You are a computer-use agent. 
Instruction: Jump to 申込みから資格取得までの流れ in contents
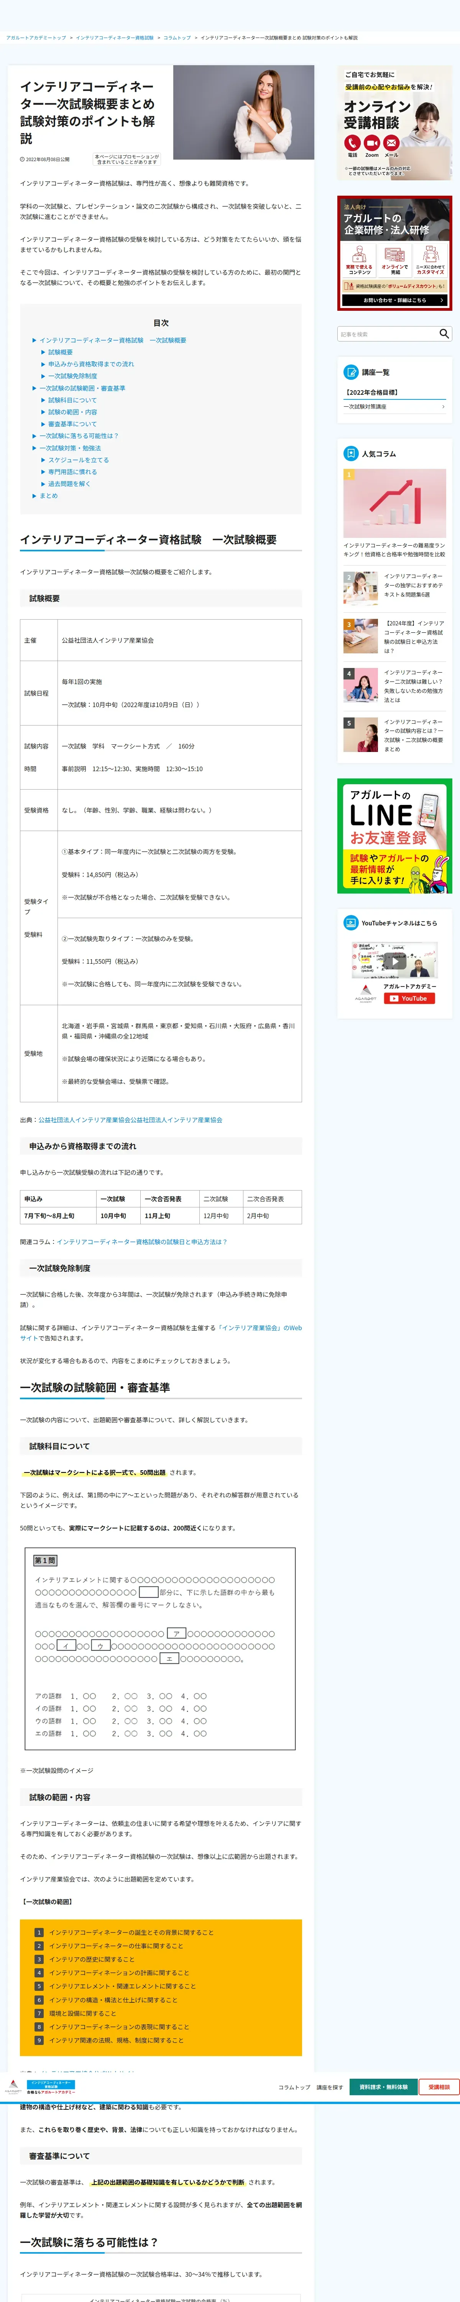[91, 364]
